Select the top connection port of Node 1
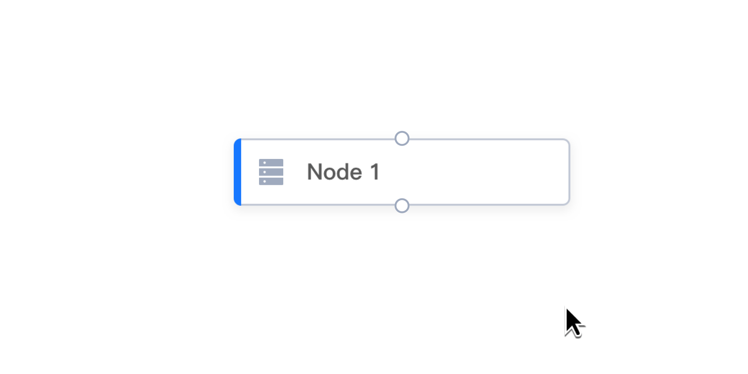748x374 pixels. pos(402,139)
